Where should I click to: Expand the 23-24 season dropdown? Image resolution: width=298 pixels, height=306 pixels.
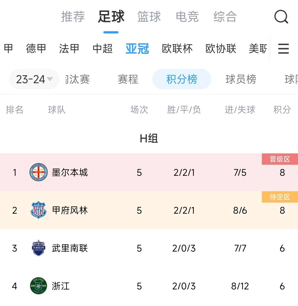[34, 79]
